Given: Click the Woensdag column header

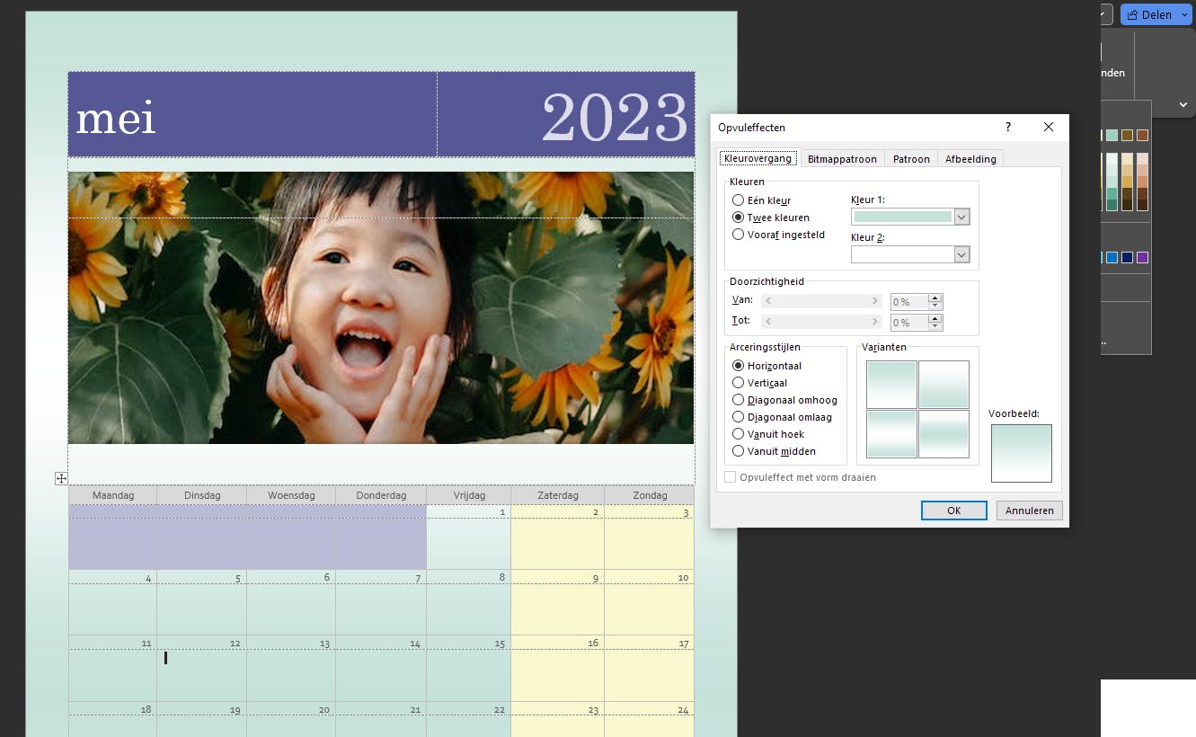Looking at the screenshot, I should (x=291, y=495).
